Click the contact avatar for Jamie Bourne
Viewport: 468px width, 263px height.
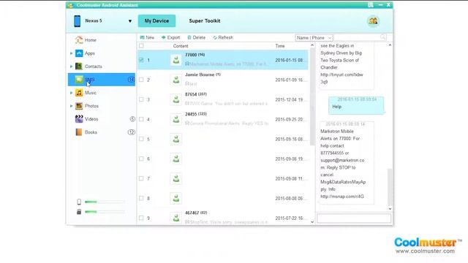tap(176, 80)
